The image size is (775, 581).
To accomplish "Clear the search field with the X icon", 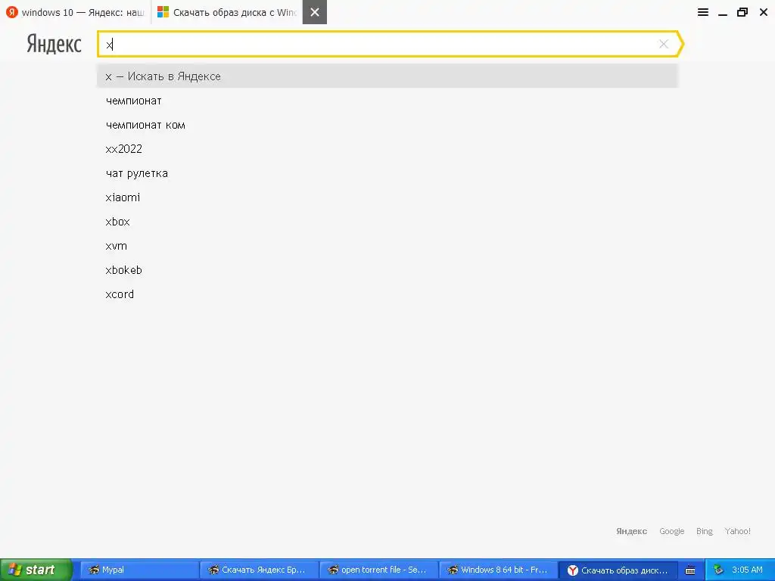I will click(664, 44).
